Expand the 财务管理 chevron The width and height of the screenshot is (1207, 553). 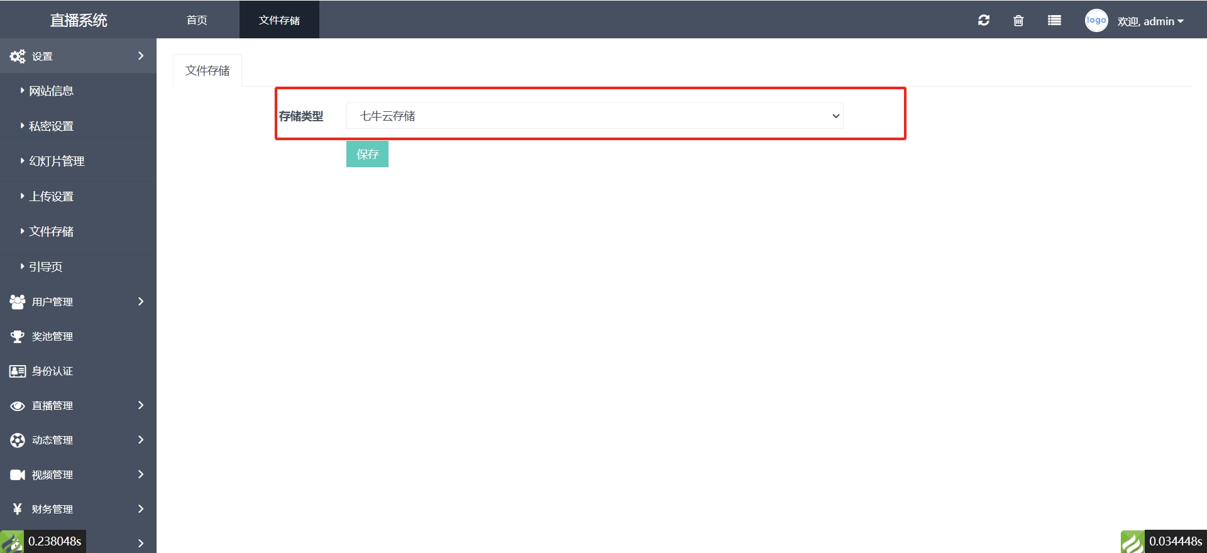coord(141,509)
